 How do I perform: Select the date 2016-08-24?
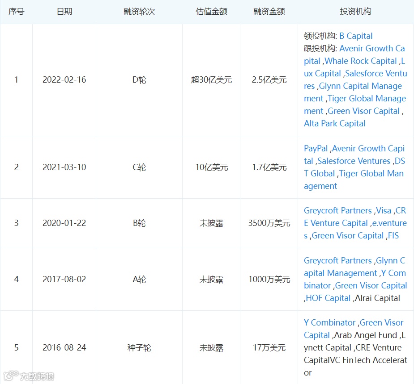coord(64,348)
